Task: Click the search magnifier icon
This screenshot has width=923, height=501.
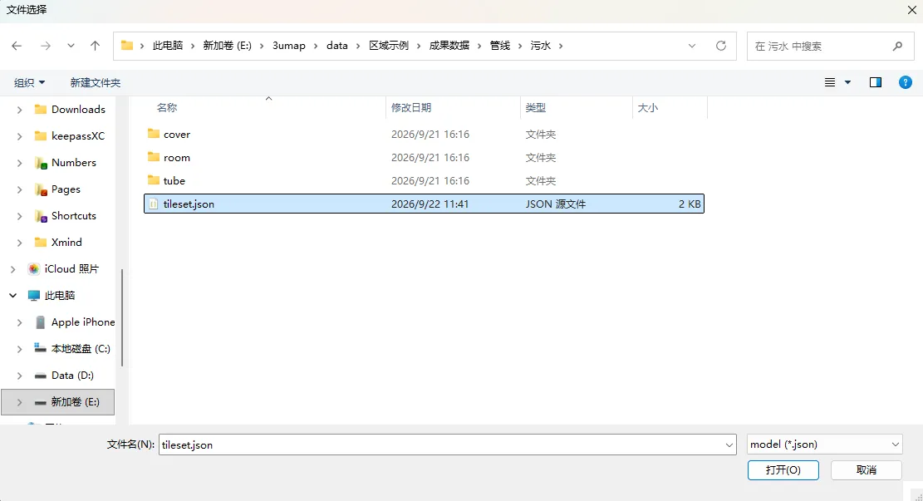Action: point(897,46)
